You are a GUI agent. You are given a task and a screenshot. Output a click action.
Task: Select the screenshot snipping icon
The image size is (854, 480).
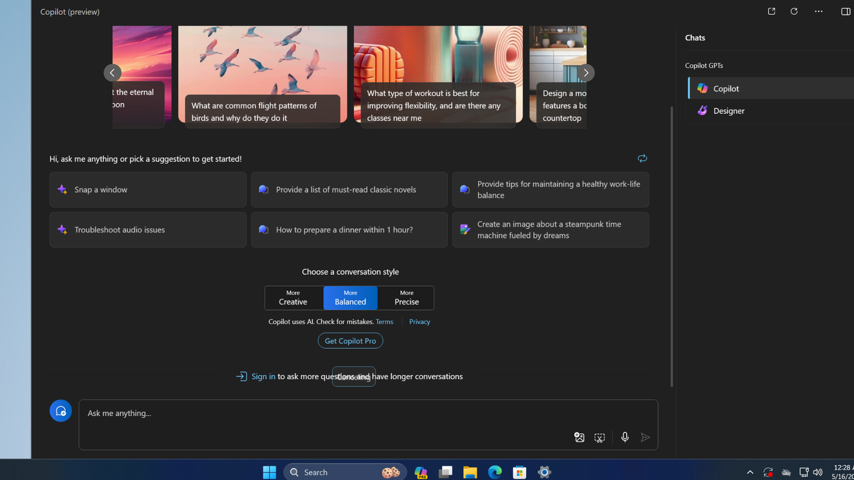pos(599,437)
